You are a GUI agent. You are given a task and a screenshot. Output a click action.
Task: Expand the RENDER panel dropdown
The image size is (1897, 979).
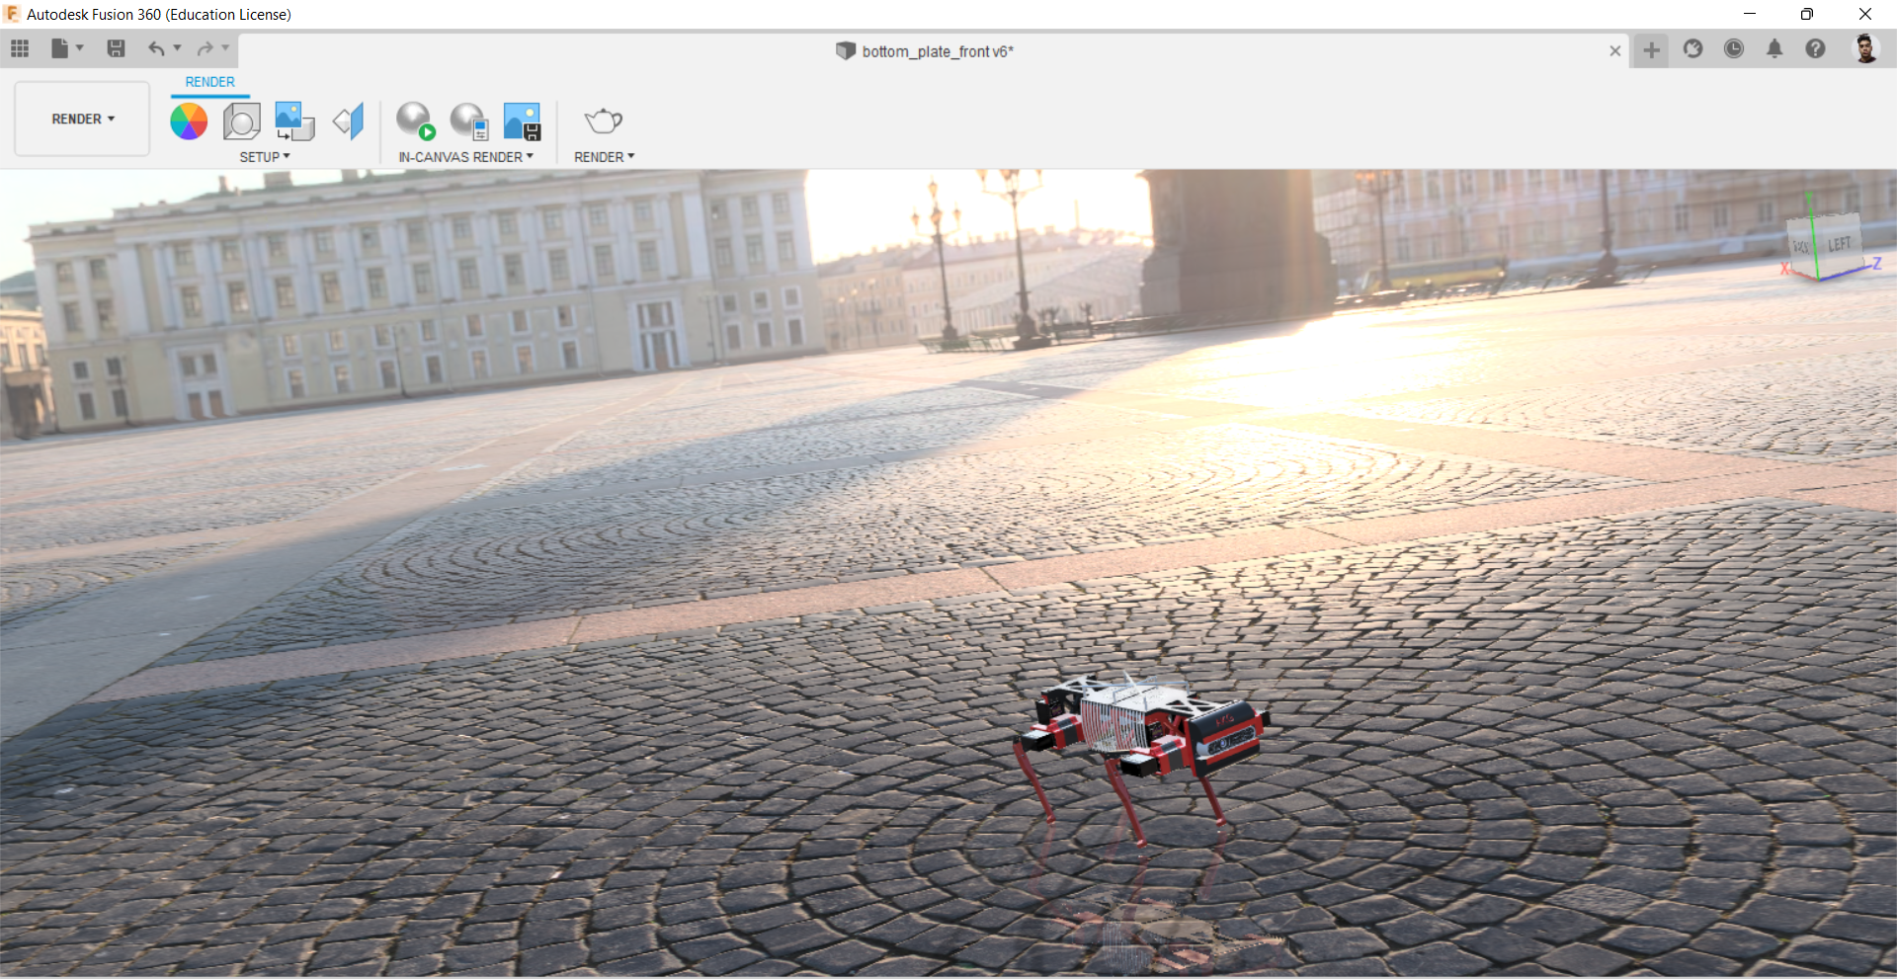605,157
